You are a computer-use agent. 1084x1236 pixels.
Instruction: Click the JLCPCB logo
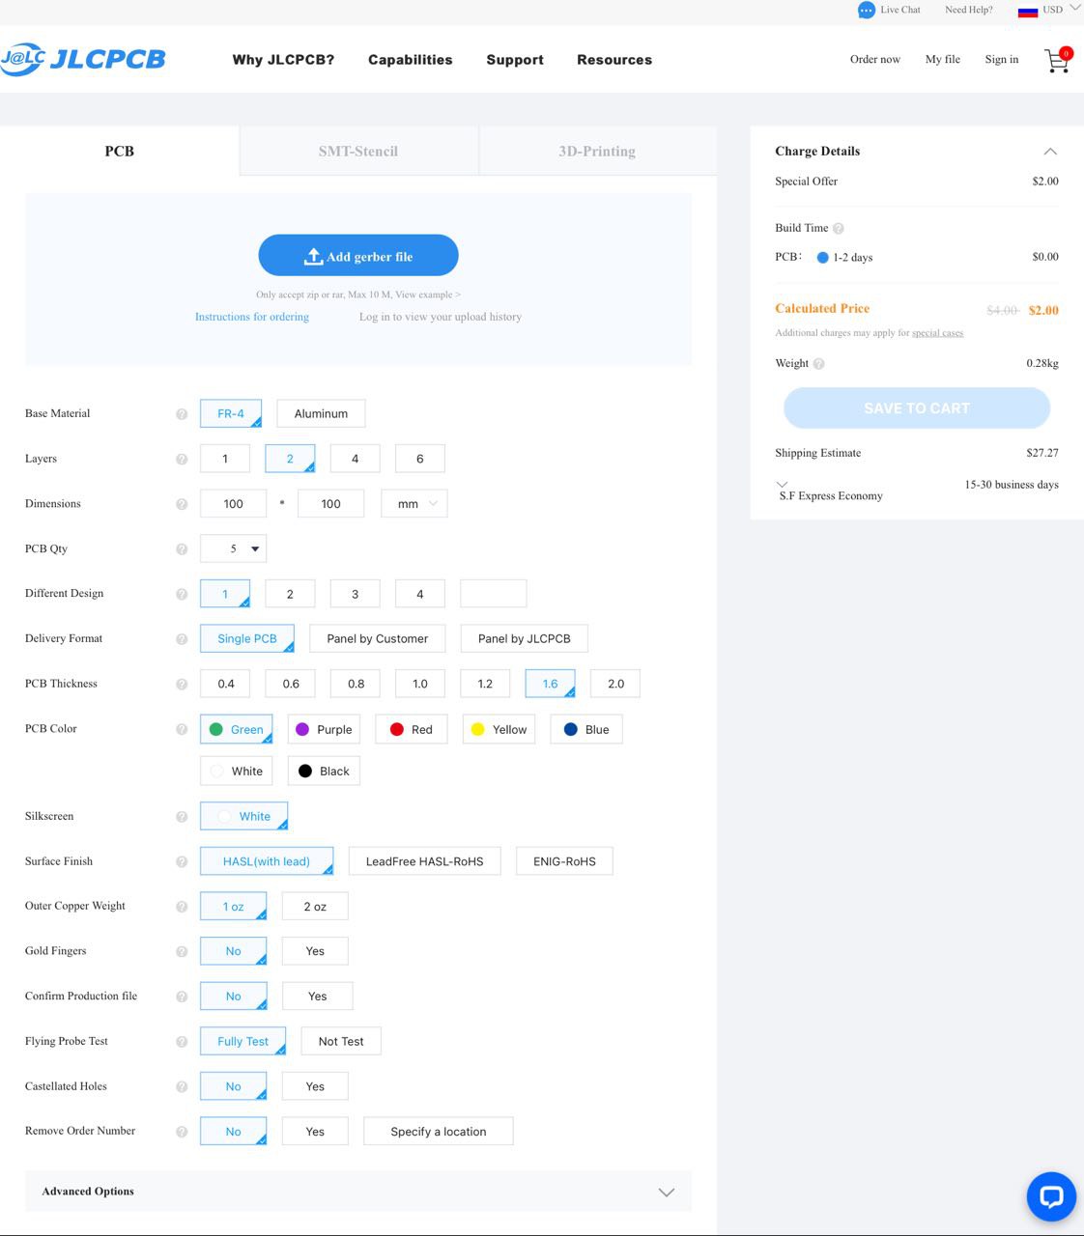[x=83, y=59]
